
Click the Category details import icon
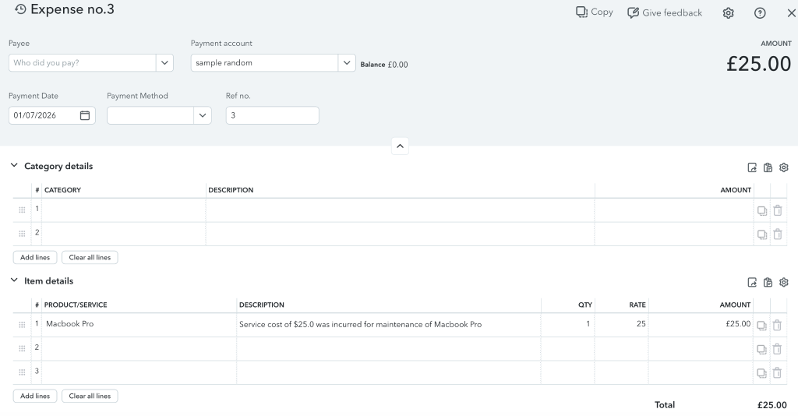752,167
